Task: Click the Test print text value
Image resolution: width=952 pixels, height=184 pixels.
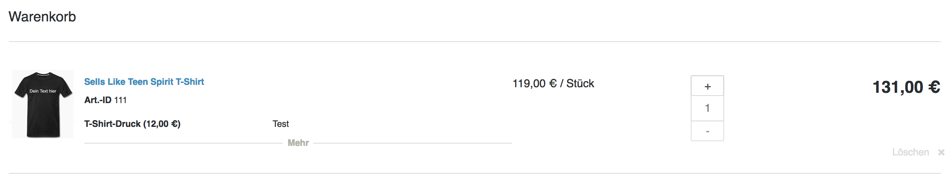Action: pyautogui.click(x=280, y=124)
